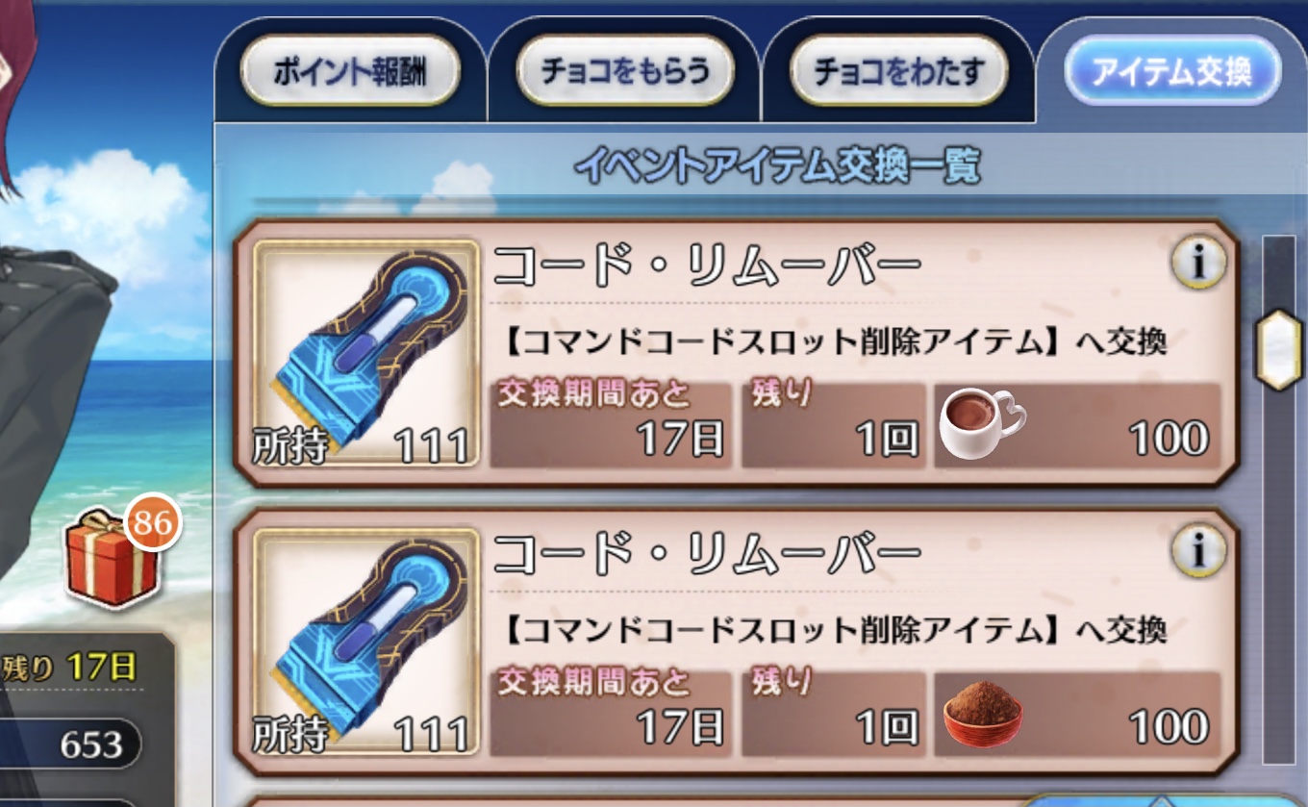Switch to ポイント報酬 tab

pos(350,72)
